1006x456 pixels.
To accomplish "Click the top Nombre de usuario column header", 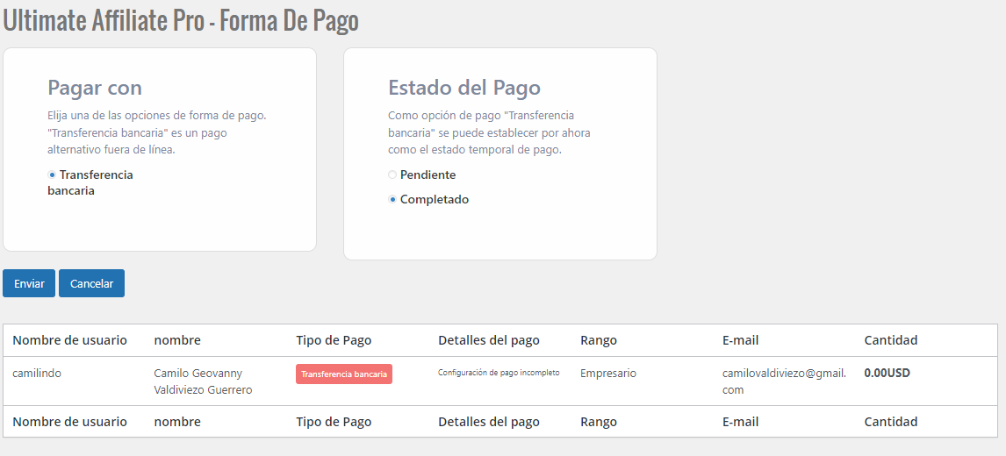I will 69,340.
